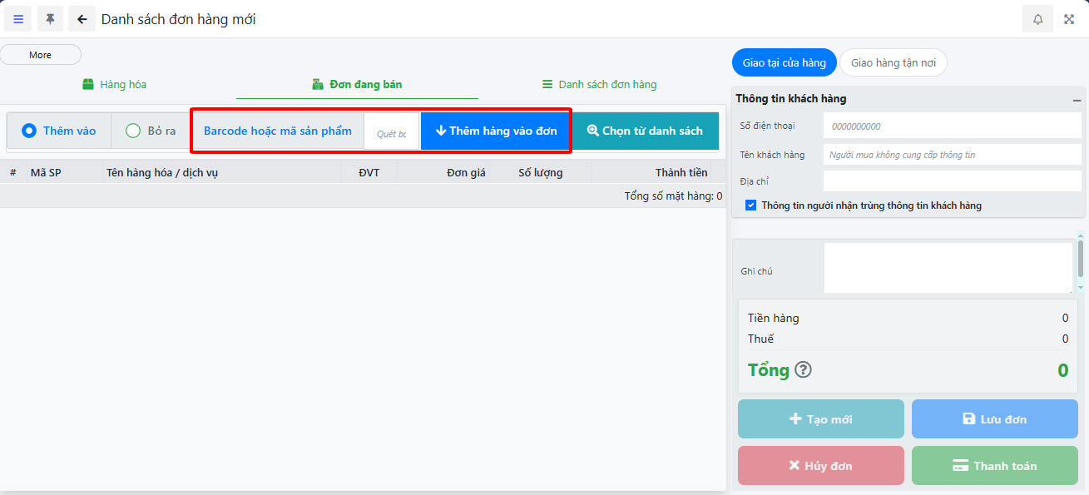Screen dimensions: 1089x495
Task: Click the More button
Action: point(41,55)
